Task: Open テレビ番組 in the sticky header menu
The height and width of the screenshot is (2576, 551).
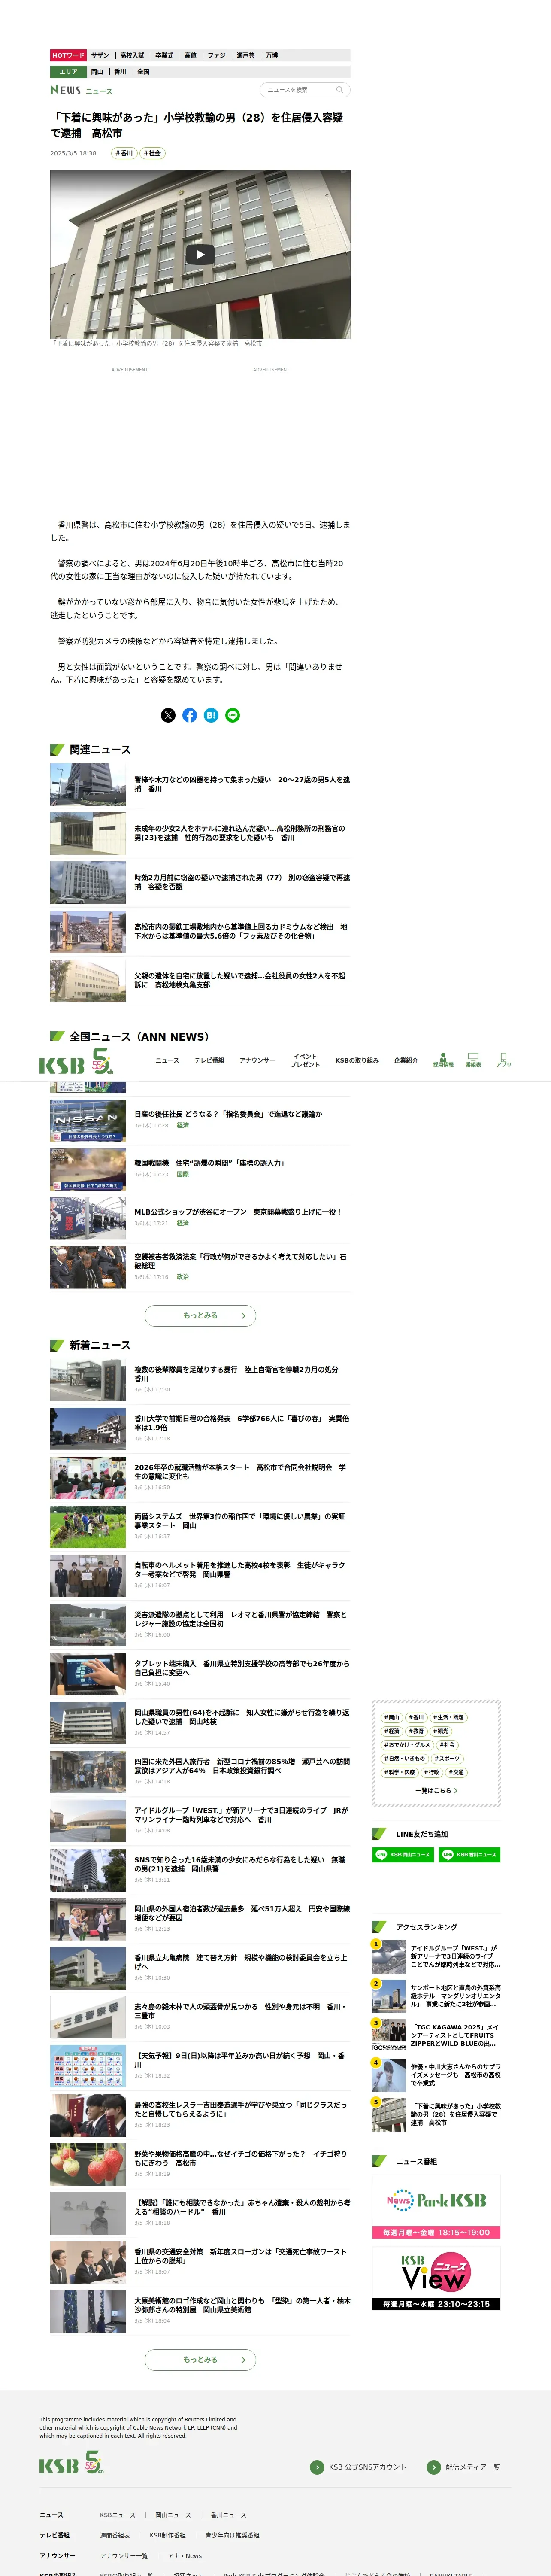Action: coord(209,1060)
